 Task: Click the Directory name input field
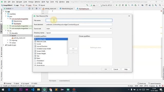coord(79,33)
